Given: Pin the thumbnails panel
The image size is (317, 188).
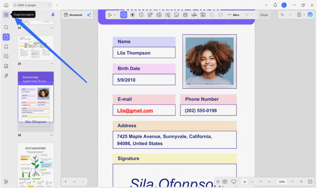Looking at the screenshot, I should pyautogui.click(x=53, y=15).
